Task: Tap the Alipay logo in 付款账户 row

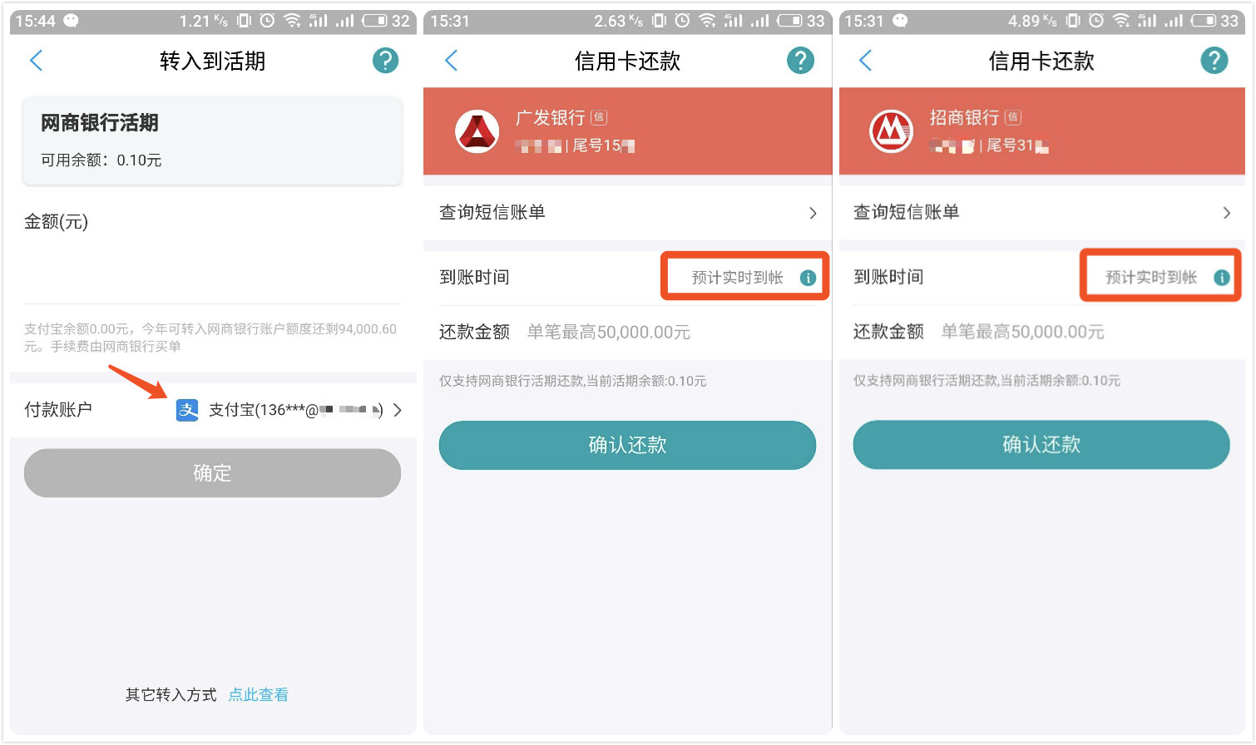Action: click(x=187, y=410)
